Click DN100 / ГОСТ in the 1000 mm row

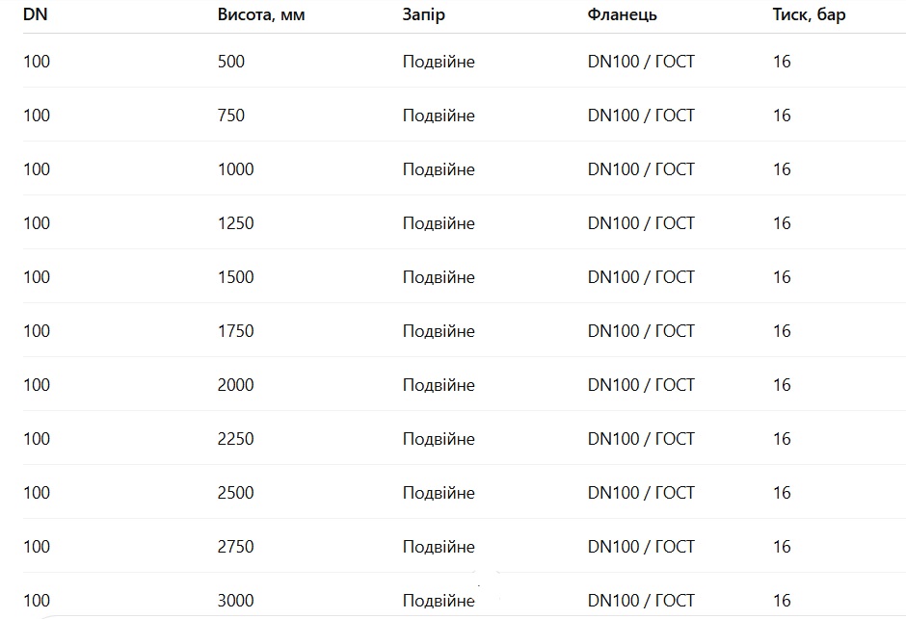coord(641,169)
